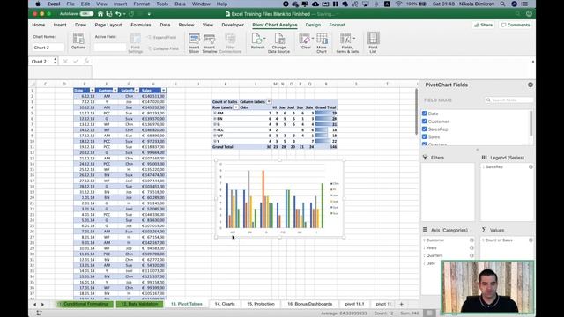Toggle the Date field checkbox
This screenshot has width=564, height=317.
coord(425,114)
